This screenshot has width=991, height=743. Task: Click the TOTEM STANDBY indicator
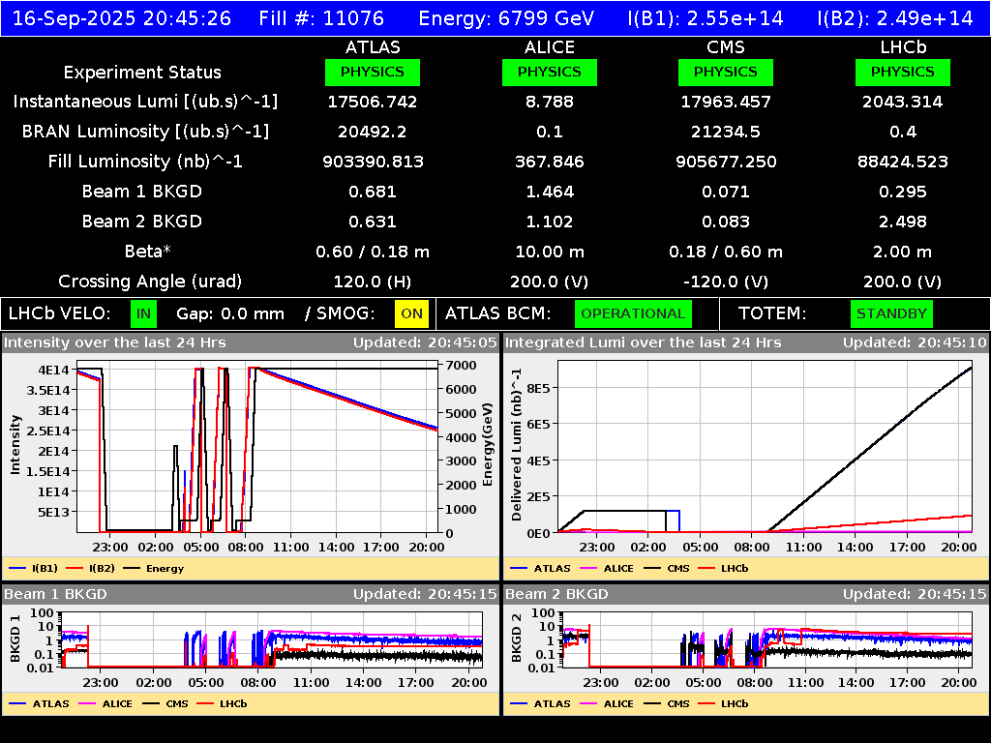coord(891,313)
